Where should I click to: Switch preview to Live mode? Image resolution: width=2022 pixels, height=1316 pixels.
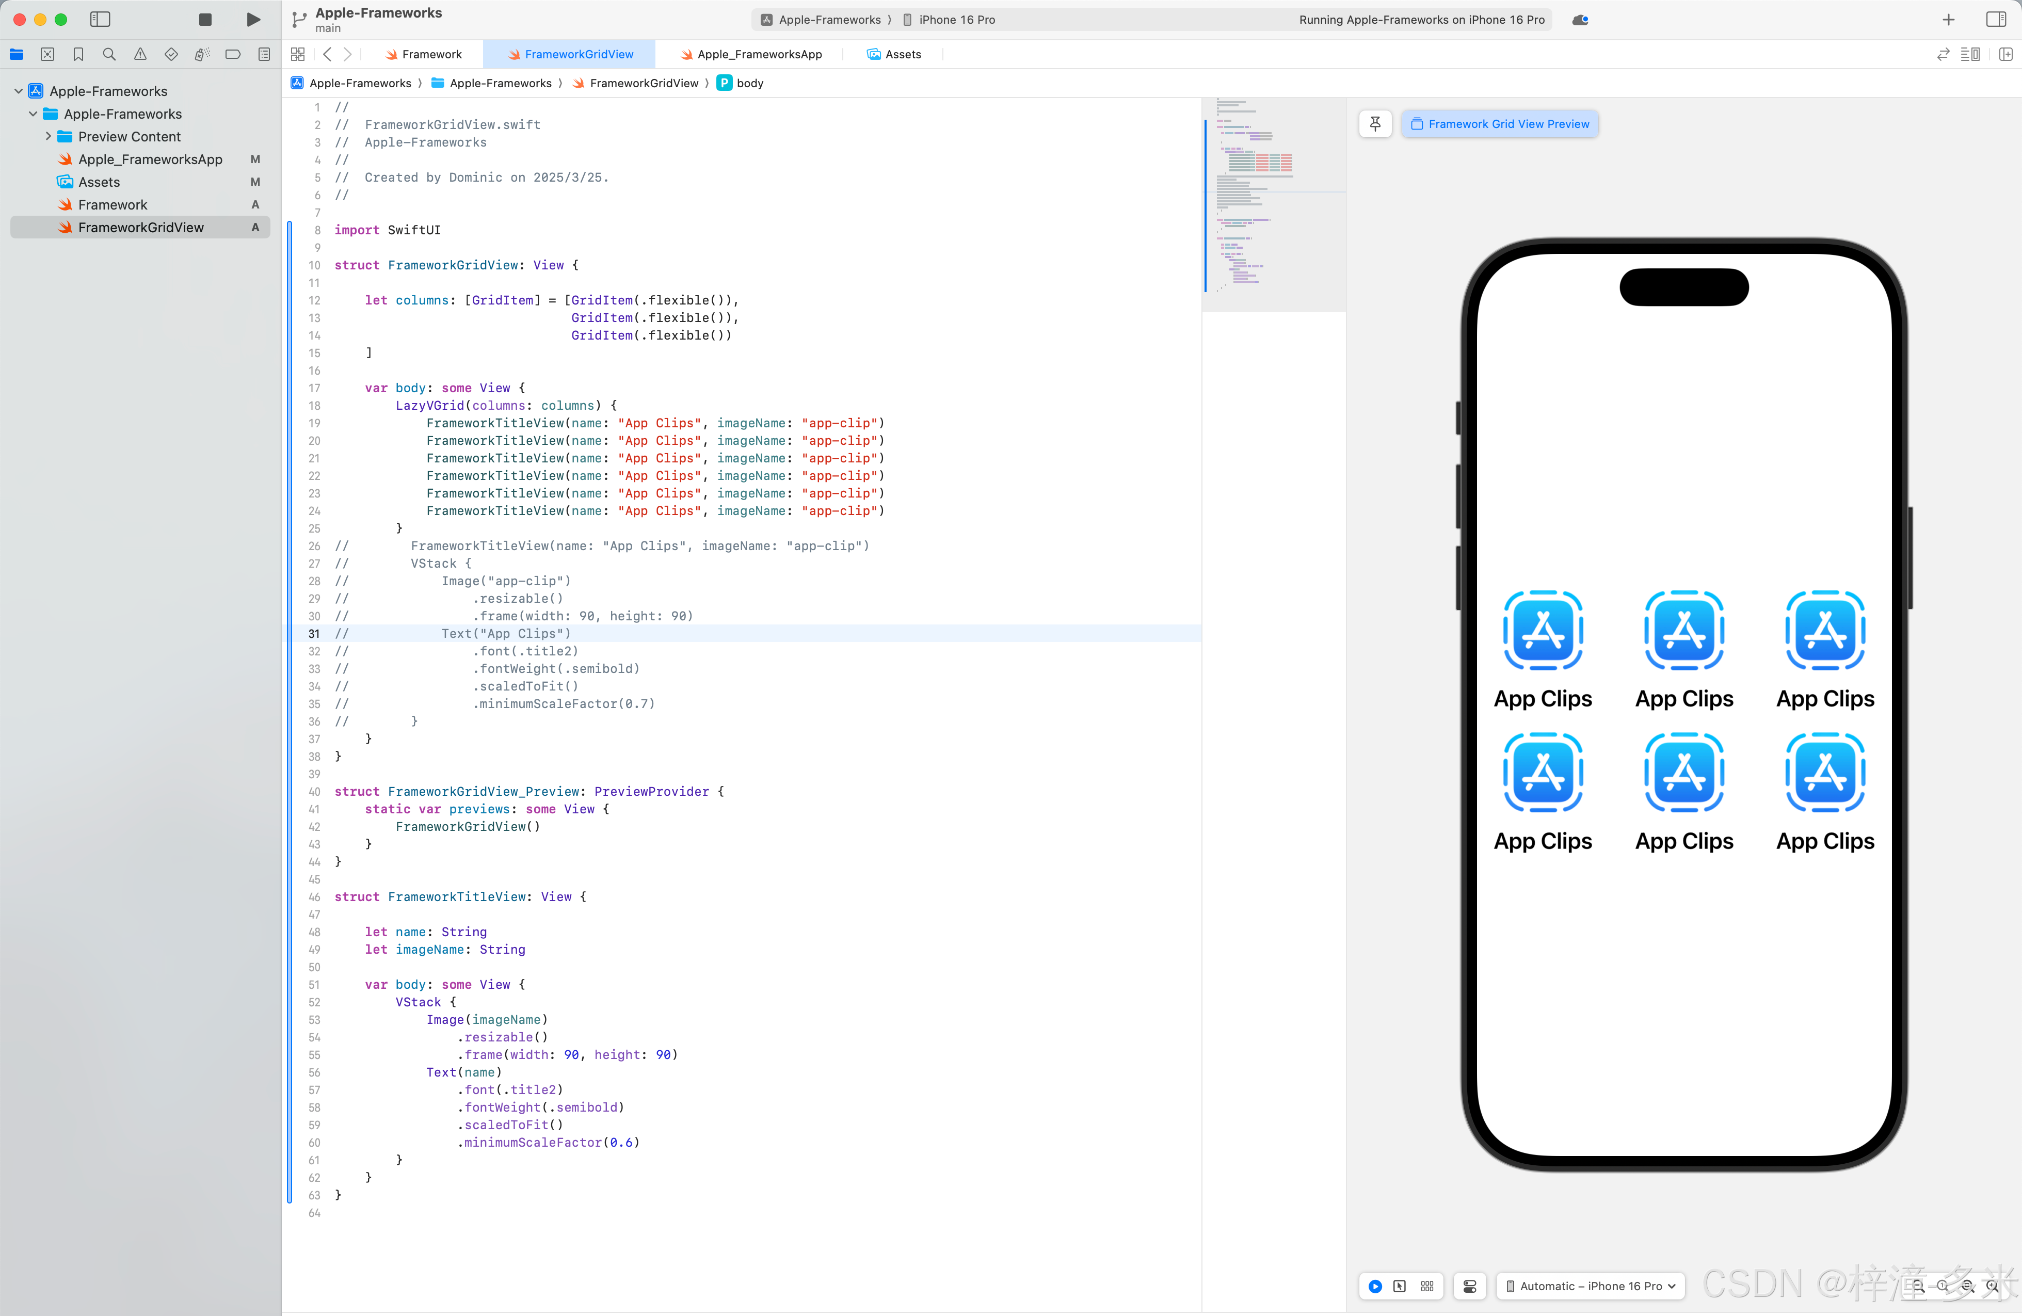[1375, 1286]
